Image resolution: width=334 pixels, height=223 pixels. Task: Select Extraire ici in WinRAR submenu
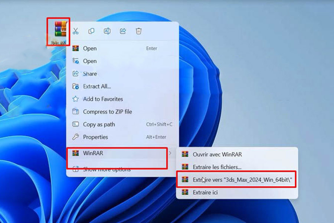[205, 192]
